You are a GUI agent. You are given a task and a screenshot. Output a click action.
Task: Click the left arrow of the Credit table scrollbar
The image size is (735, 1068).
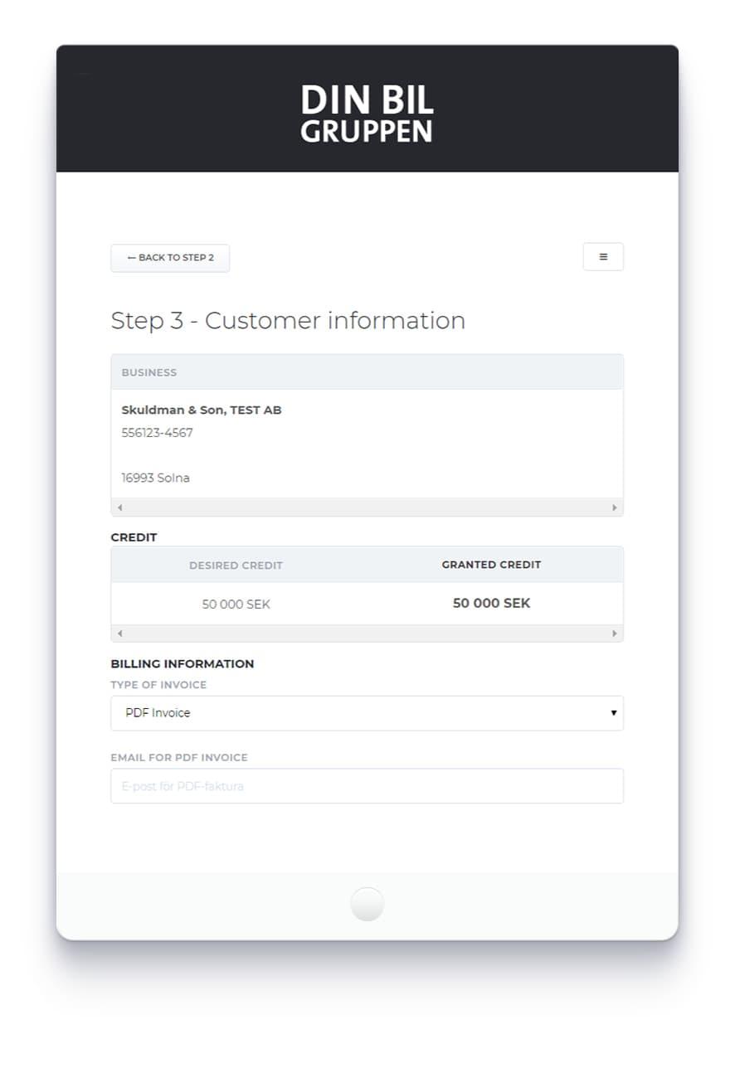click(119, 633)
